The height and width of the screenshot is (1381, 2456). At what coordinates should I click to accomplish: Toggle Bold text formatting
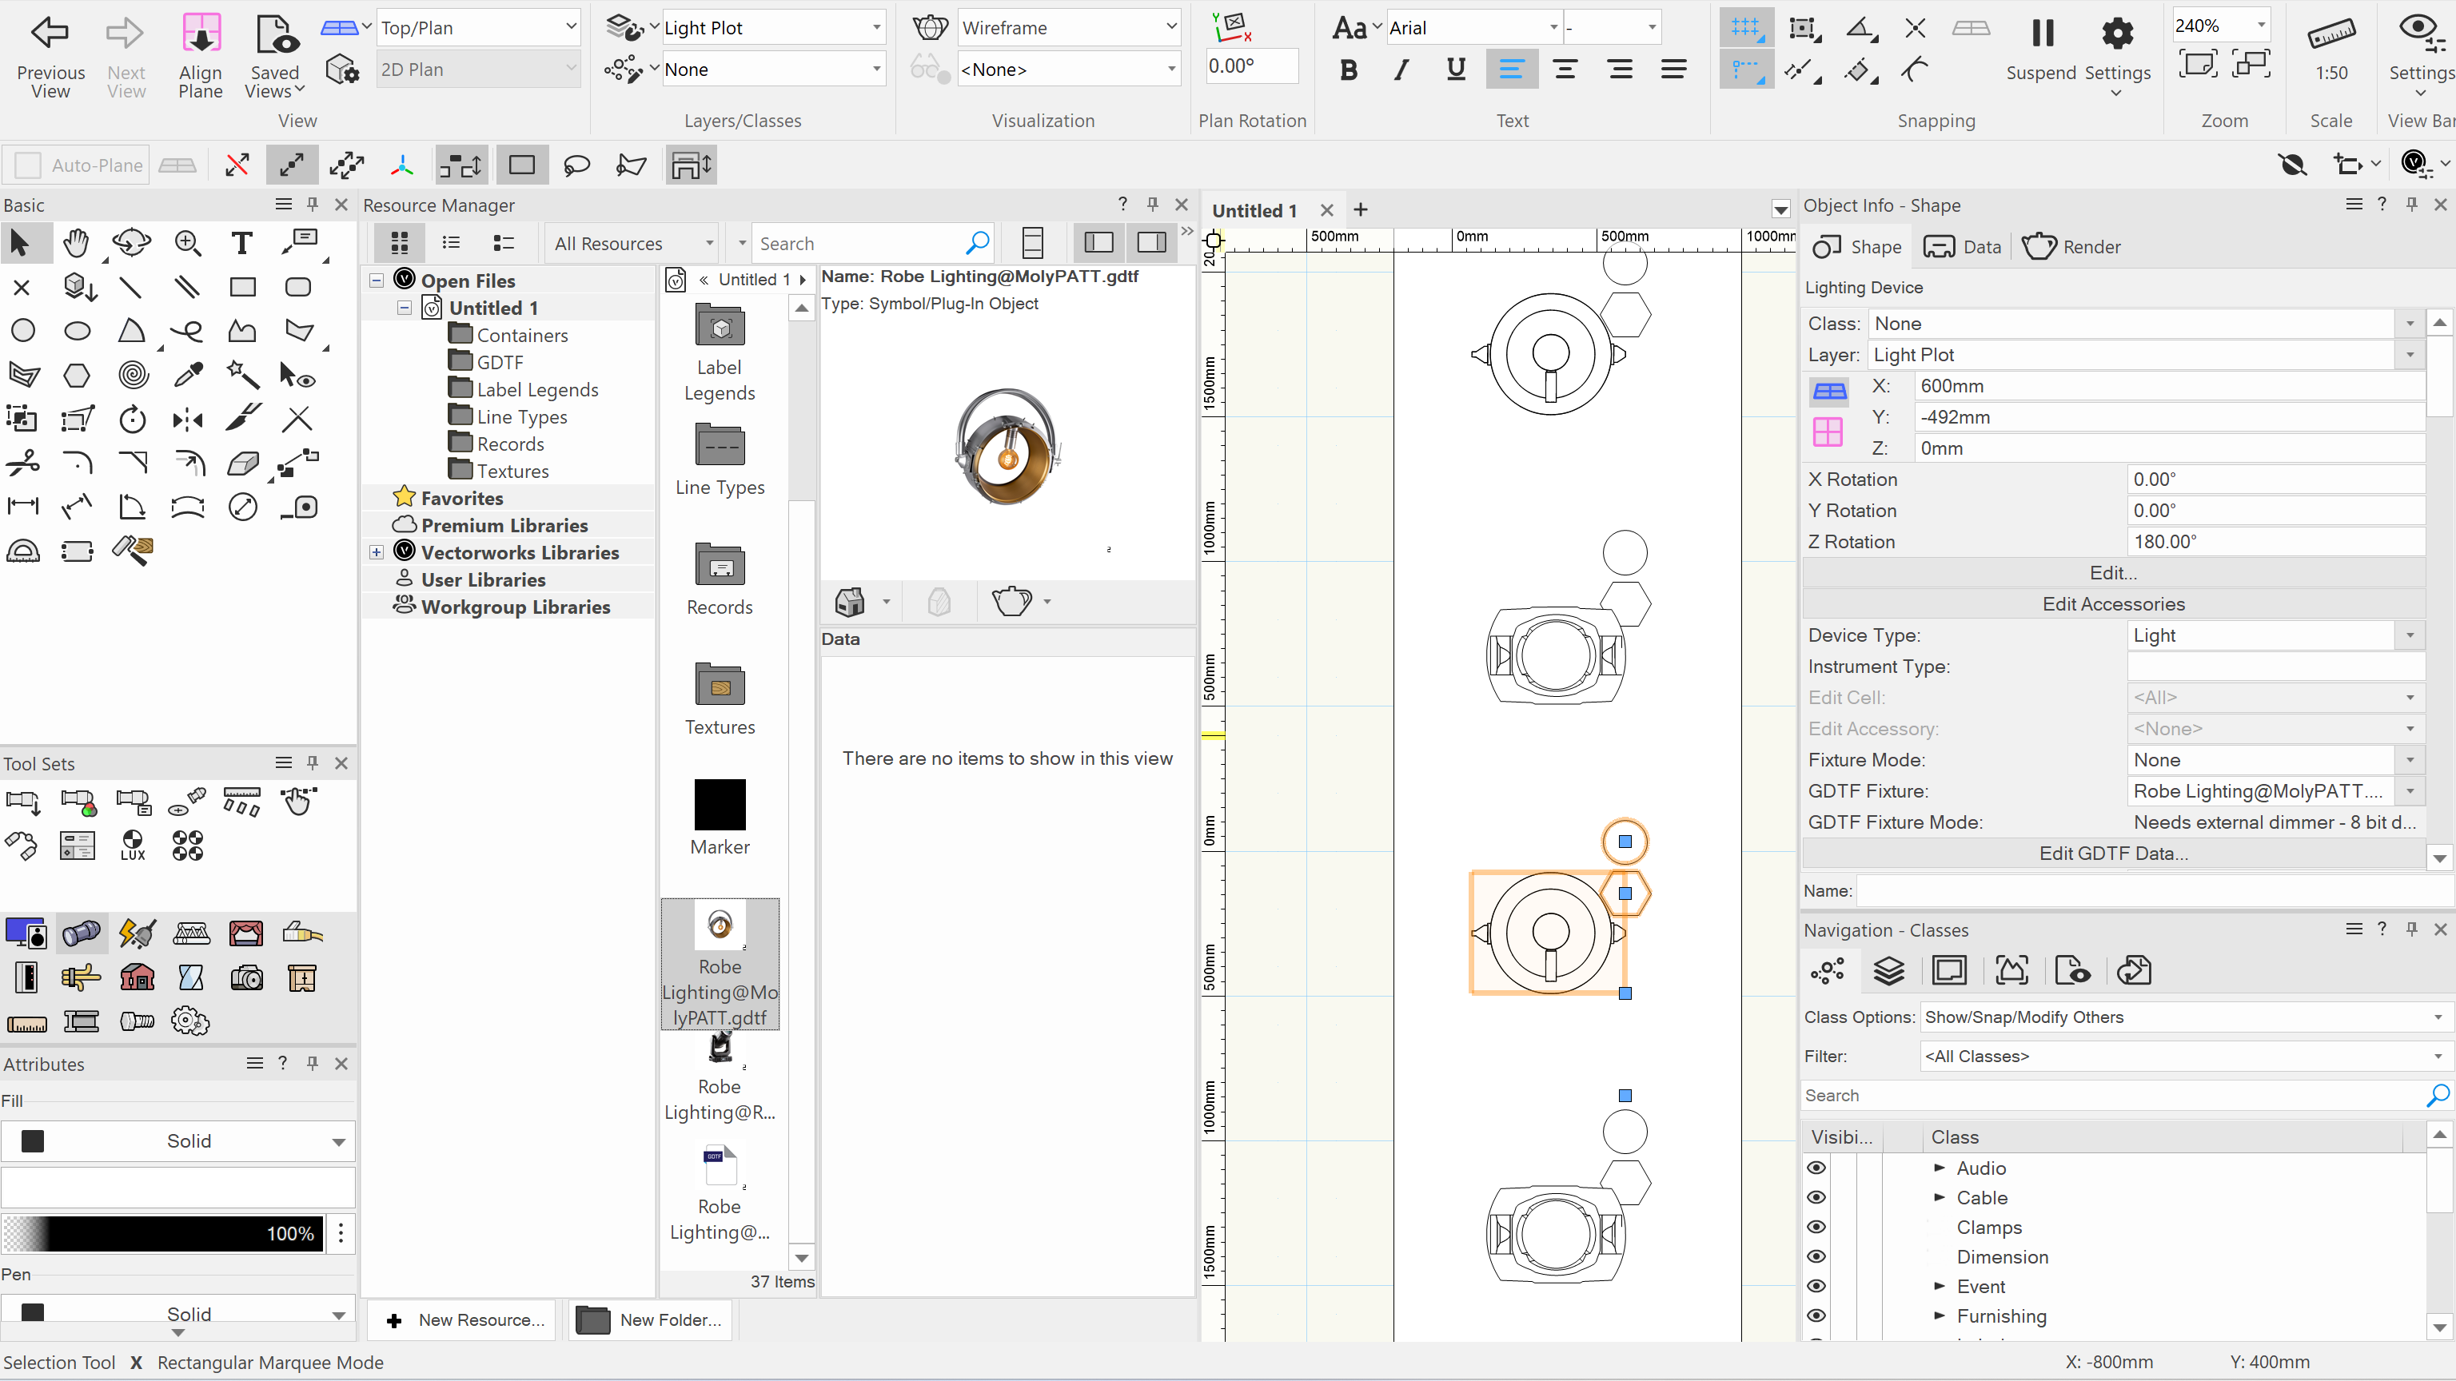(1349, 70)
